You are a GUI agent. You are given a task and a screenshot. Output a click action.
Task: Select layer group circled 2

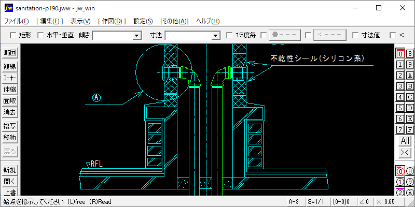pyautogui.click(x=400, y=192)
